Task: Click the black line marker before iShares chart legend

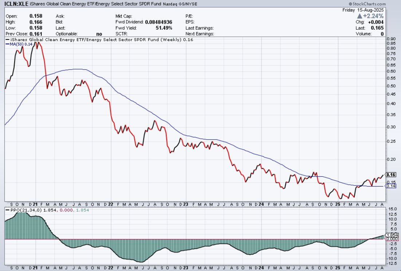Action: (7, 40)
